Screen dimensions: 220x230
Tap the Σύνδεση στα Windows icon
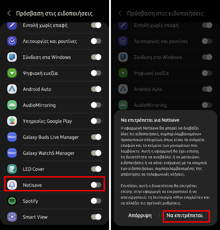[x=12, y=57]
